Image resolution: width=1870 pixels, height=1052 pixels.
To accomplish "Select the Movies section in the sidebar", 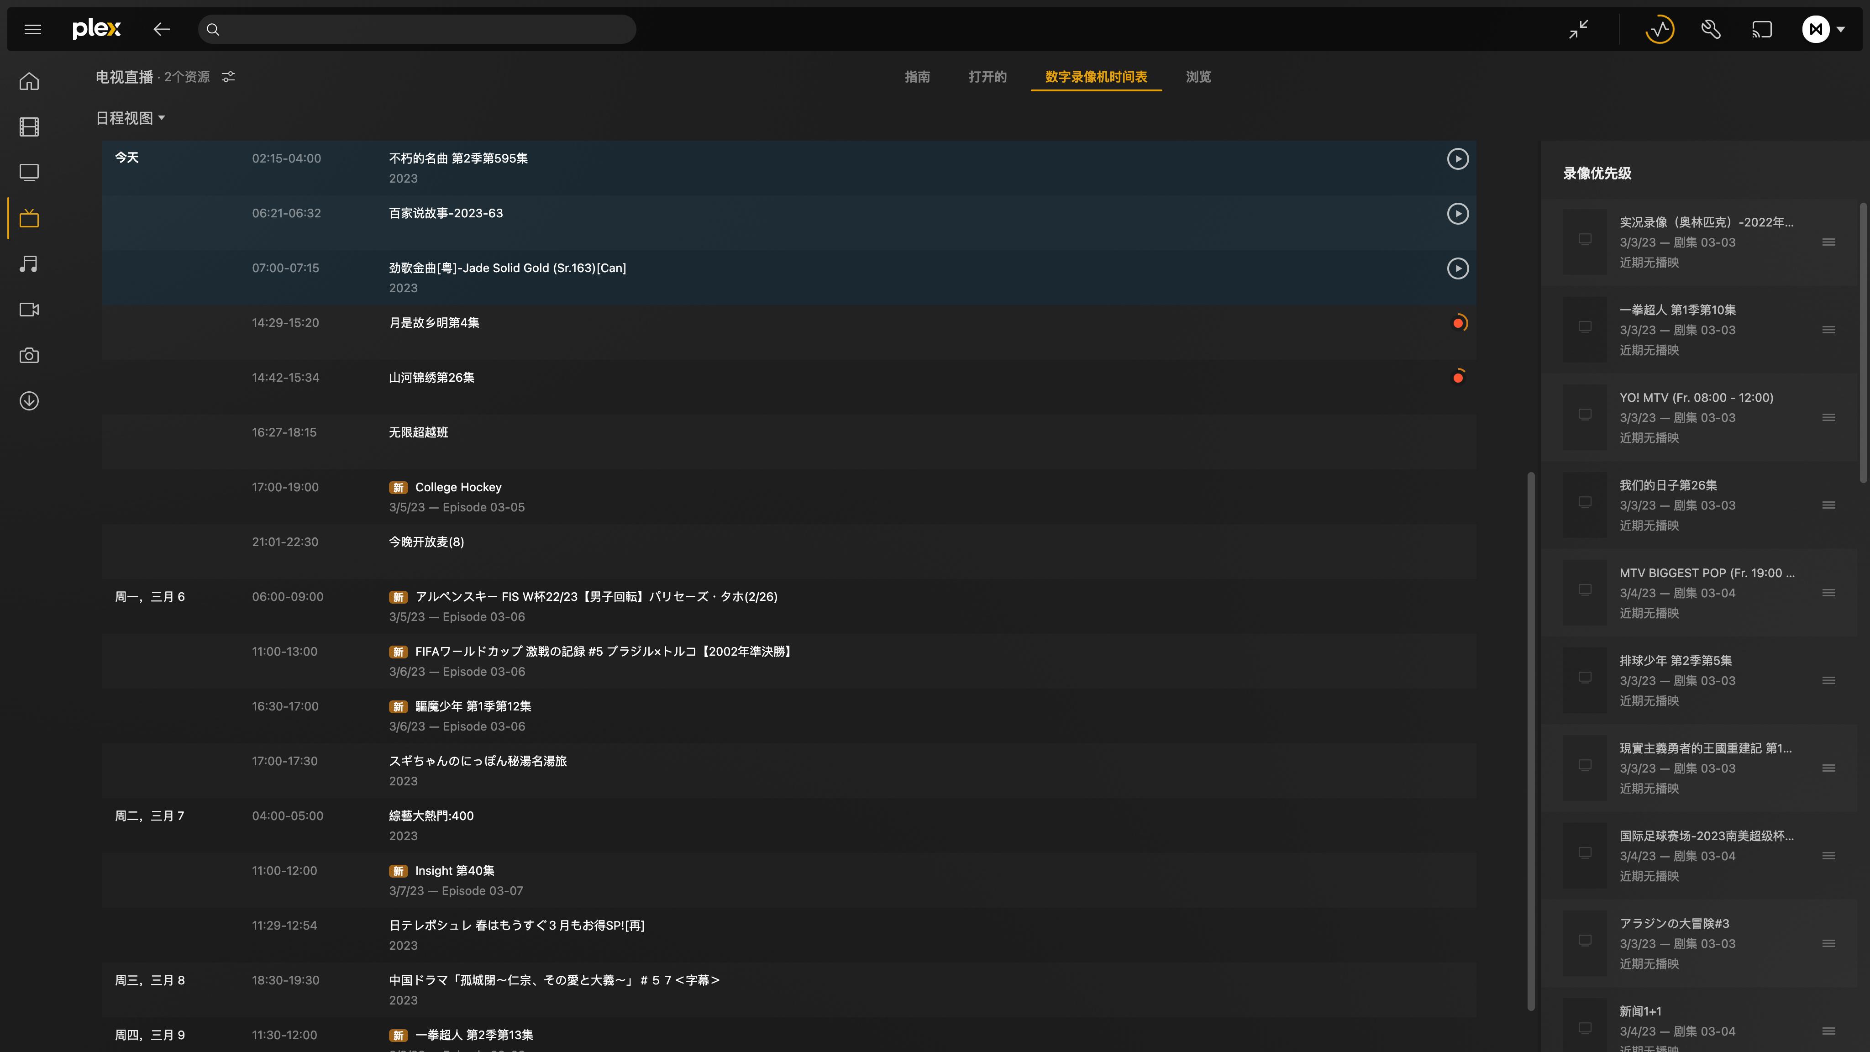I will 28,126.
